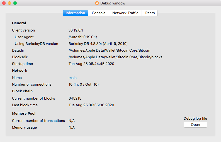Click the last block time value
Viewport: 221px width, 142px height.
91,105
